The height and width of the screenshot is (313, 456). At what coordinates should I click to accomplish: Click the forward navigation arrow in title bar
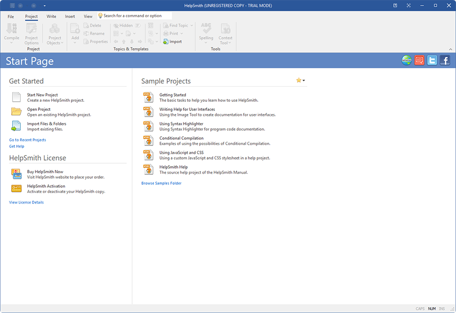pyautogui.click(x=33, y=6)
